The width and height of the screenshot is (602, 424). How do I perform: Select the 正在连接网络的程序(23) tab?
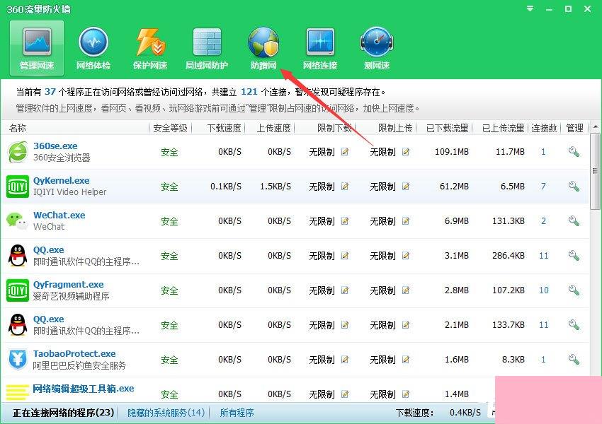coord(63,413)
